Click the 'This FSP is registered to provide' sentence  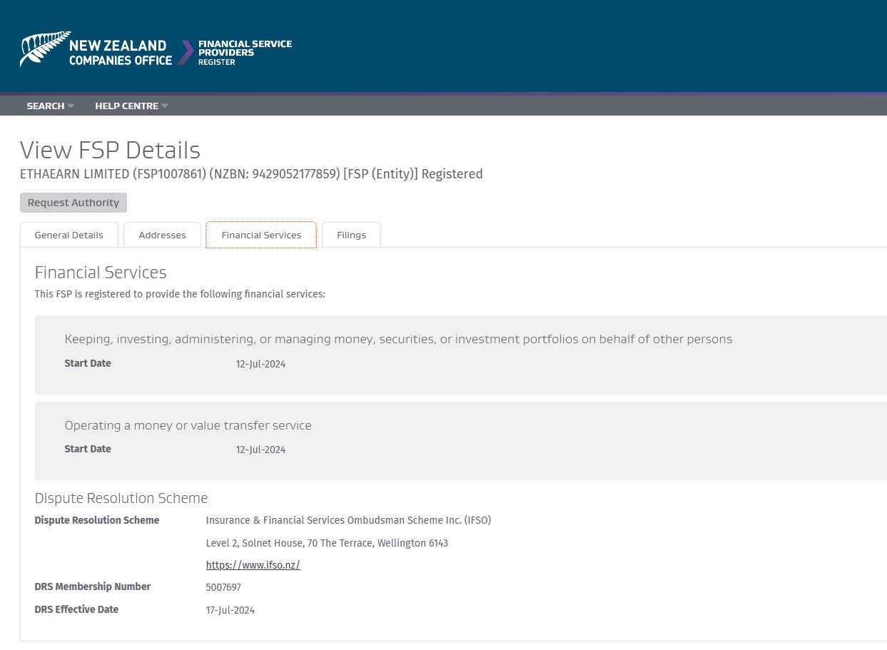[x=180, y=294]
